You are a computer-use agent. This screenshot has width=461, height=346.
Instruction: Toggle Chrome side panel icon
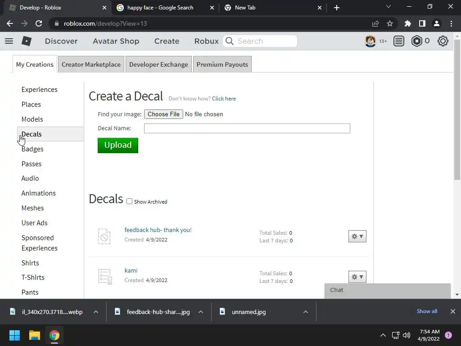click(422, 23)
